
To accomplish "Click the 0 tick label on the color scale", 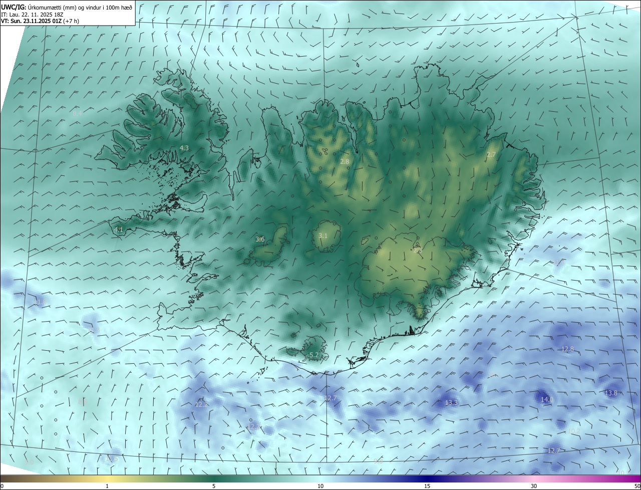I will pos(2,486).
